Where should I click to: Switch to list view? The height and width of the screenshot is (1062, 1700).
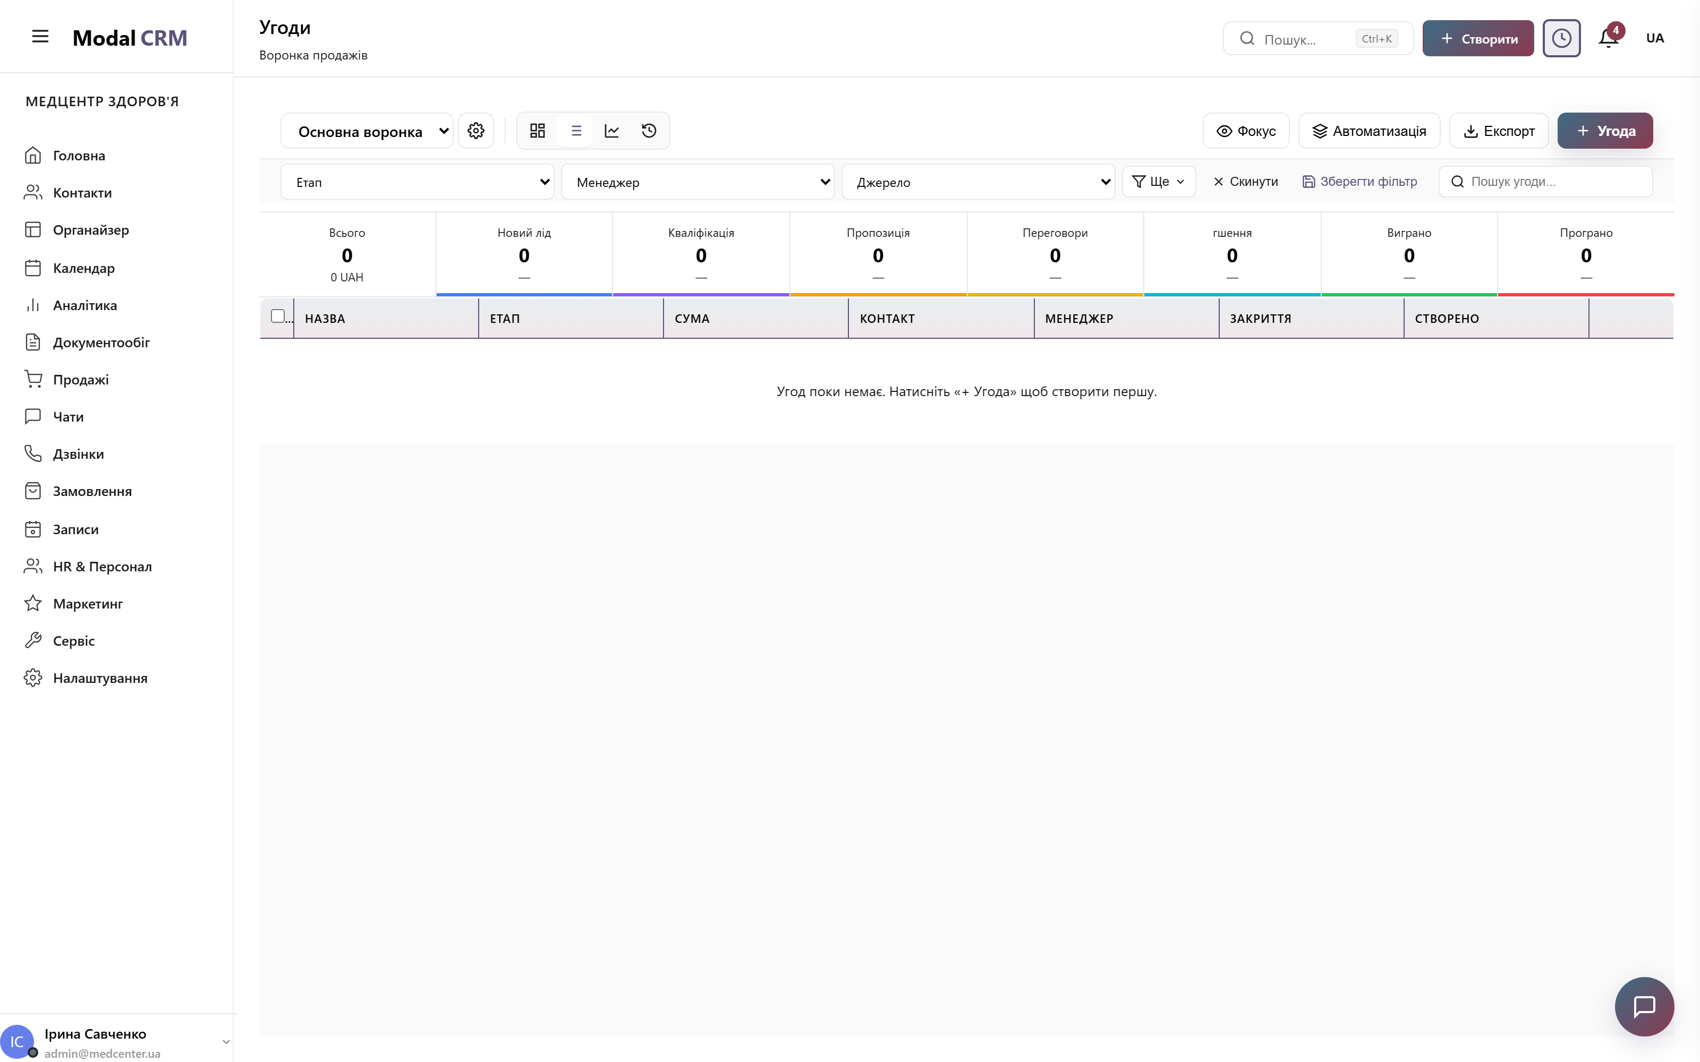point(576,131)
